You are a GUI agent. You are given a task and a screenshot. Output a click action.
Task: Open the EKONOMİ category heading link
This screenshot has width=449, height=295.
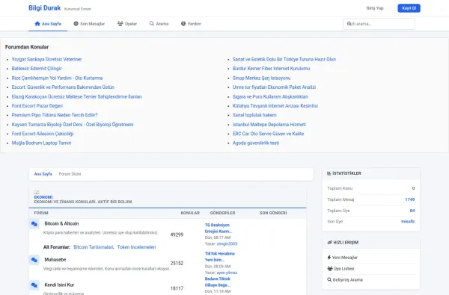click(x=43, y=197)
